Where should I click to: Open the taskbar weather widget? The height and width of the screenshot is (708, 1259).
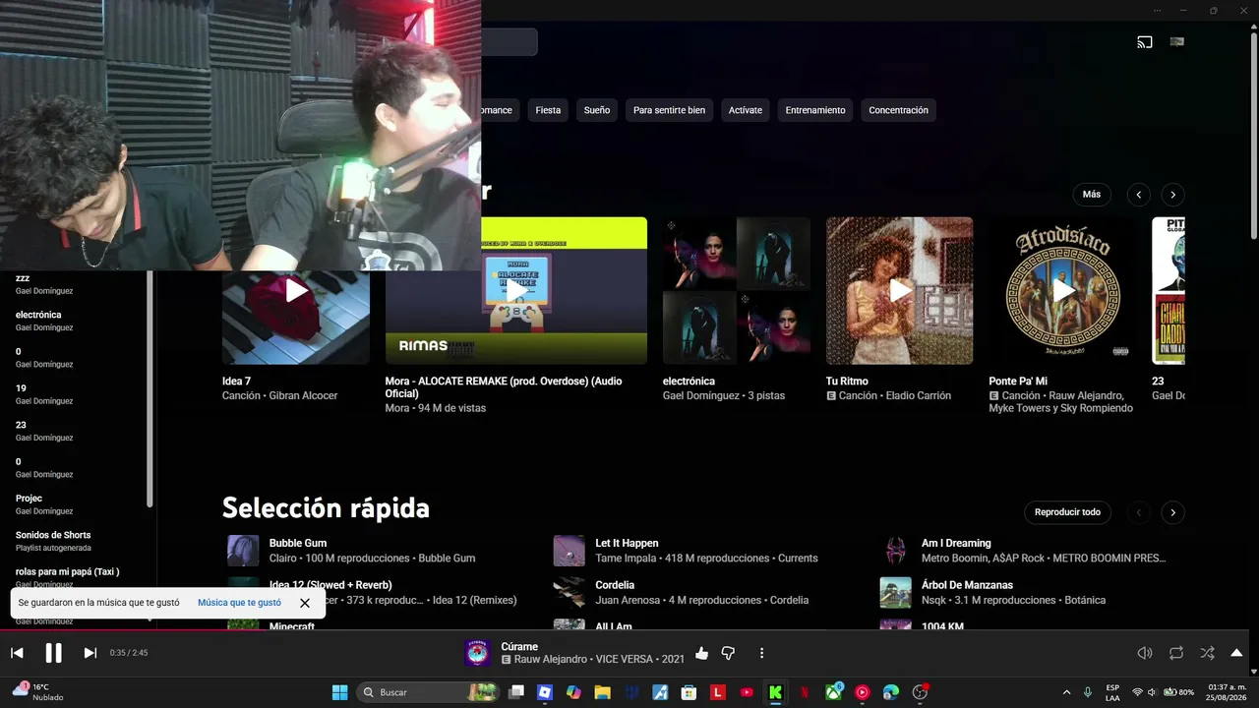click(x=37, y=692)
